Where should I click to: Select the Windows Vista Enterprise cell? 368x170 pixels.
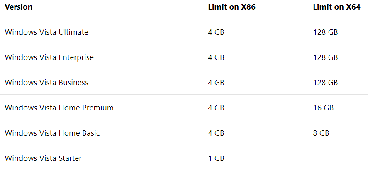coord(49,57)
